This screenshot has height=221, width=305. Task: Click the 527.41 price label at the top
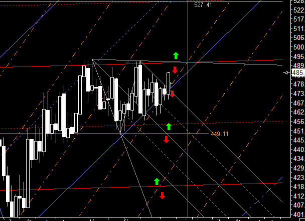coord(203,5)
